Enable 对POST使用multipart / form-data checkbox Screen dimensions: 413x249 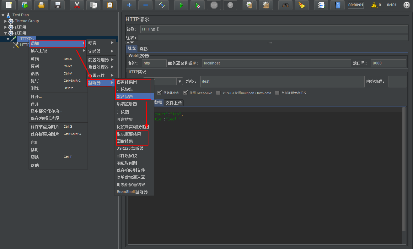[x=218, y=93]
